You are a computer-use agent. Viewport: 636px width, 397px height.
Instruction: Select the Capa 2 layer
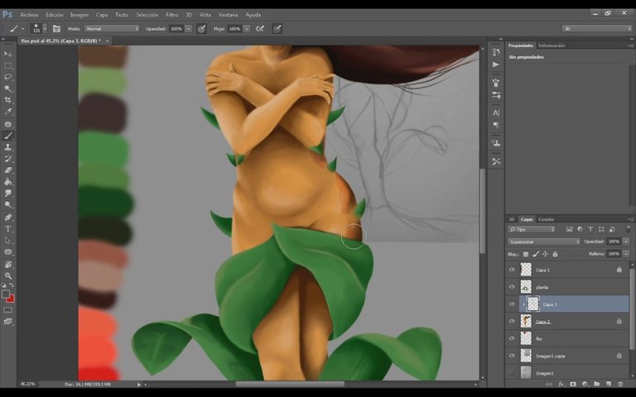574,321
